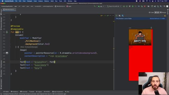
Task: Open the Build menu
Action: 52,1
